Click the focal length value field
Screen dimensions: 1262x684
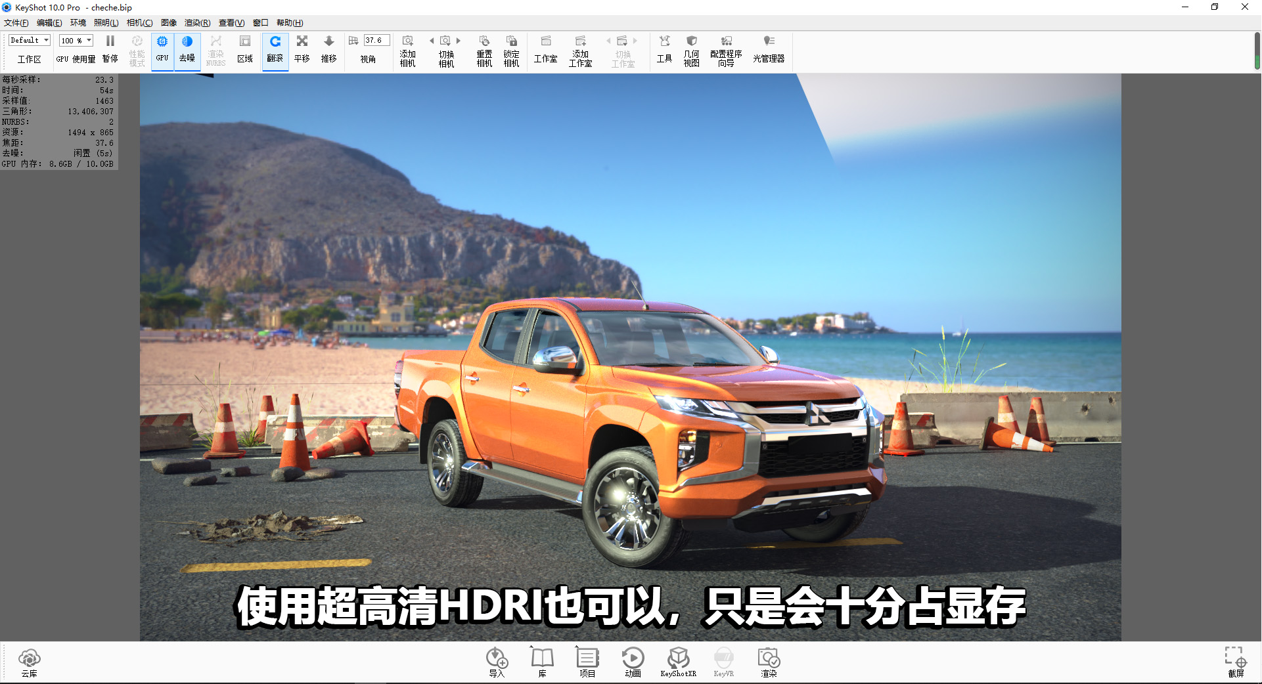click(376, 40)
